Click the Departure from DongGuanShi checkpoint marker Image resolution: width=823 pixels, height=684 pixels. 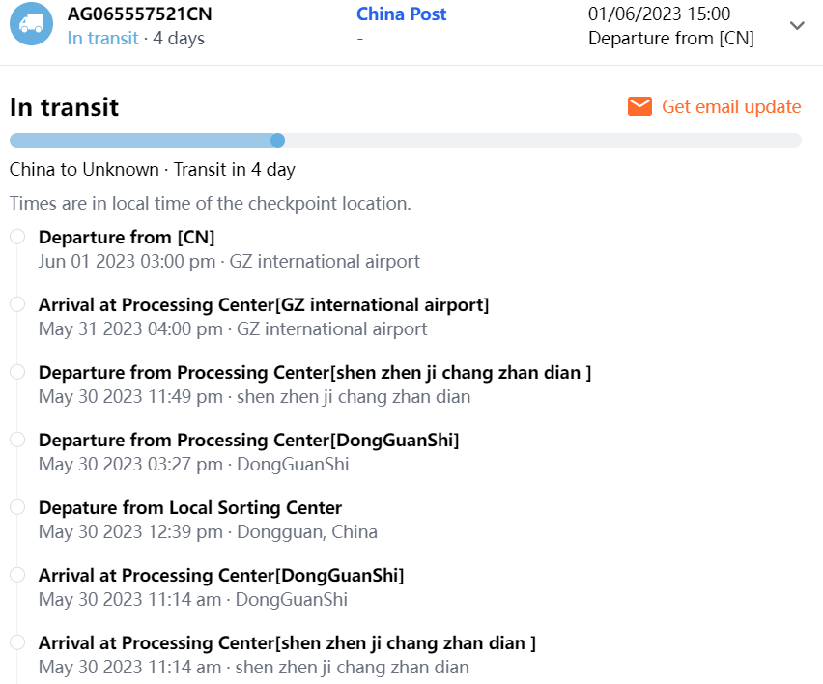(x=17, y=440)
